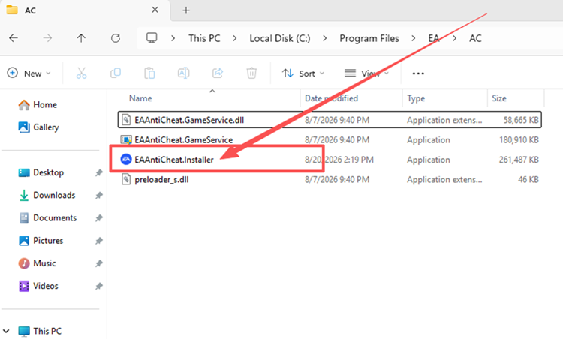Click the 46 KB size cell
This screenshot has height=339, width=563.
pyautogui.click(x=528, y=179)
